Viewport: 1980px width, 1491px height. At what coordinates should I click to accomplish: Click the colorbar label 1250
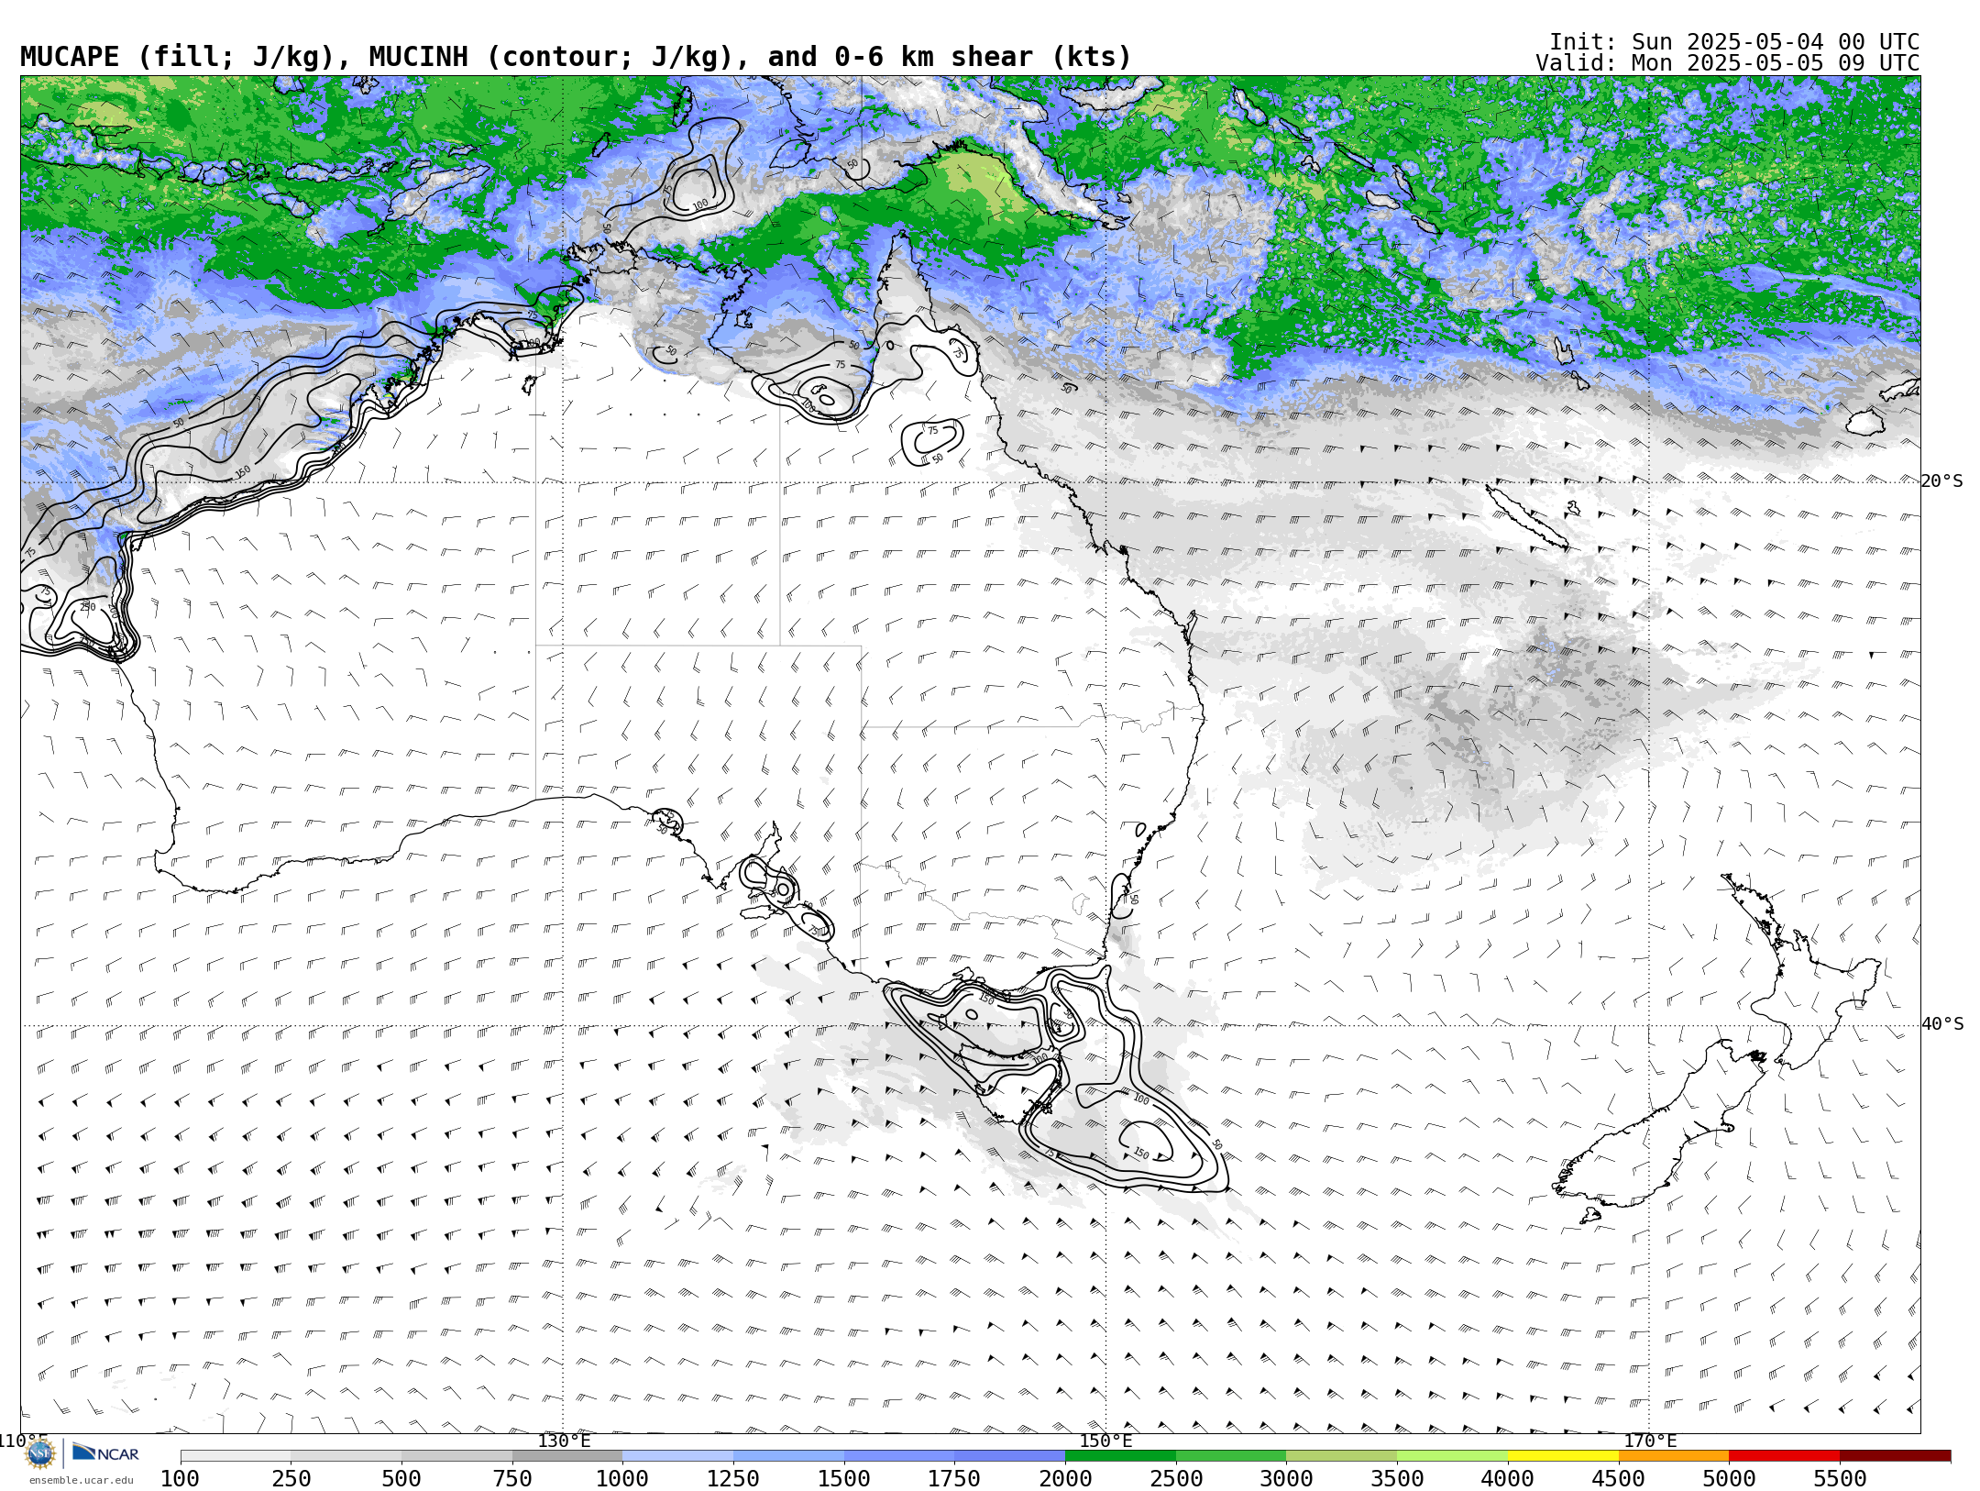[733, 1479]
